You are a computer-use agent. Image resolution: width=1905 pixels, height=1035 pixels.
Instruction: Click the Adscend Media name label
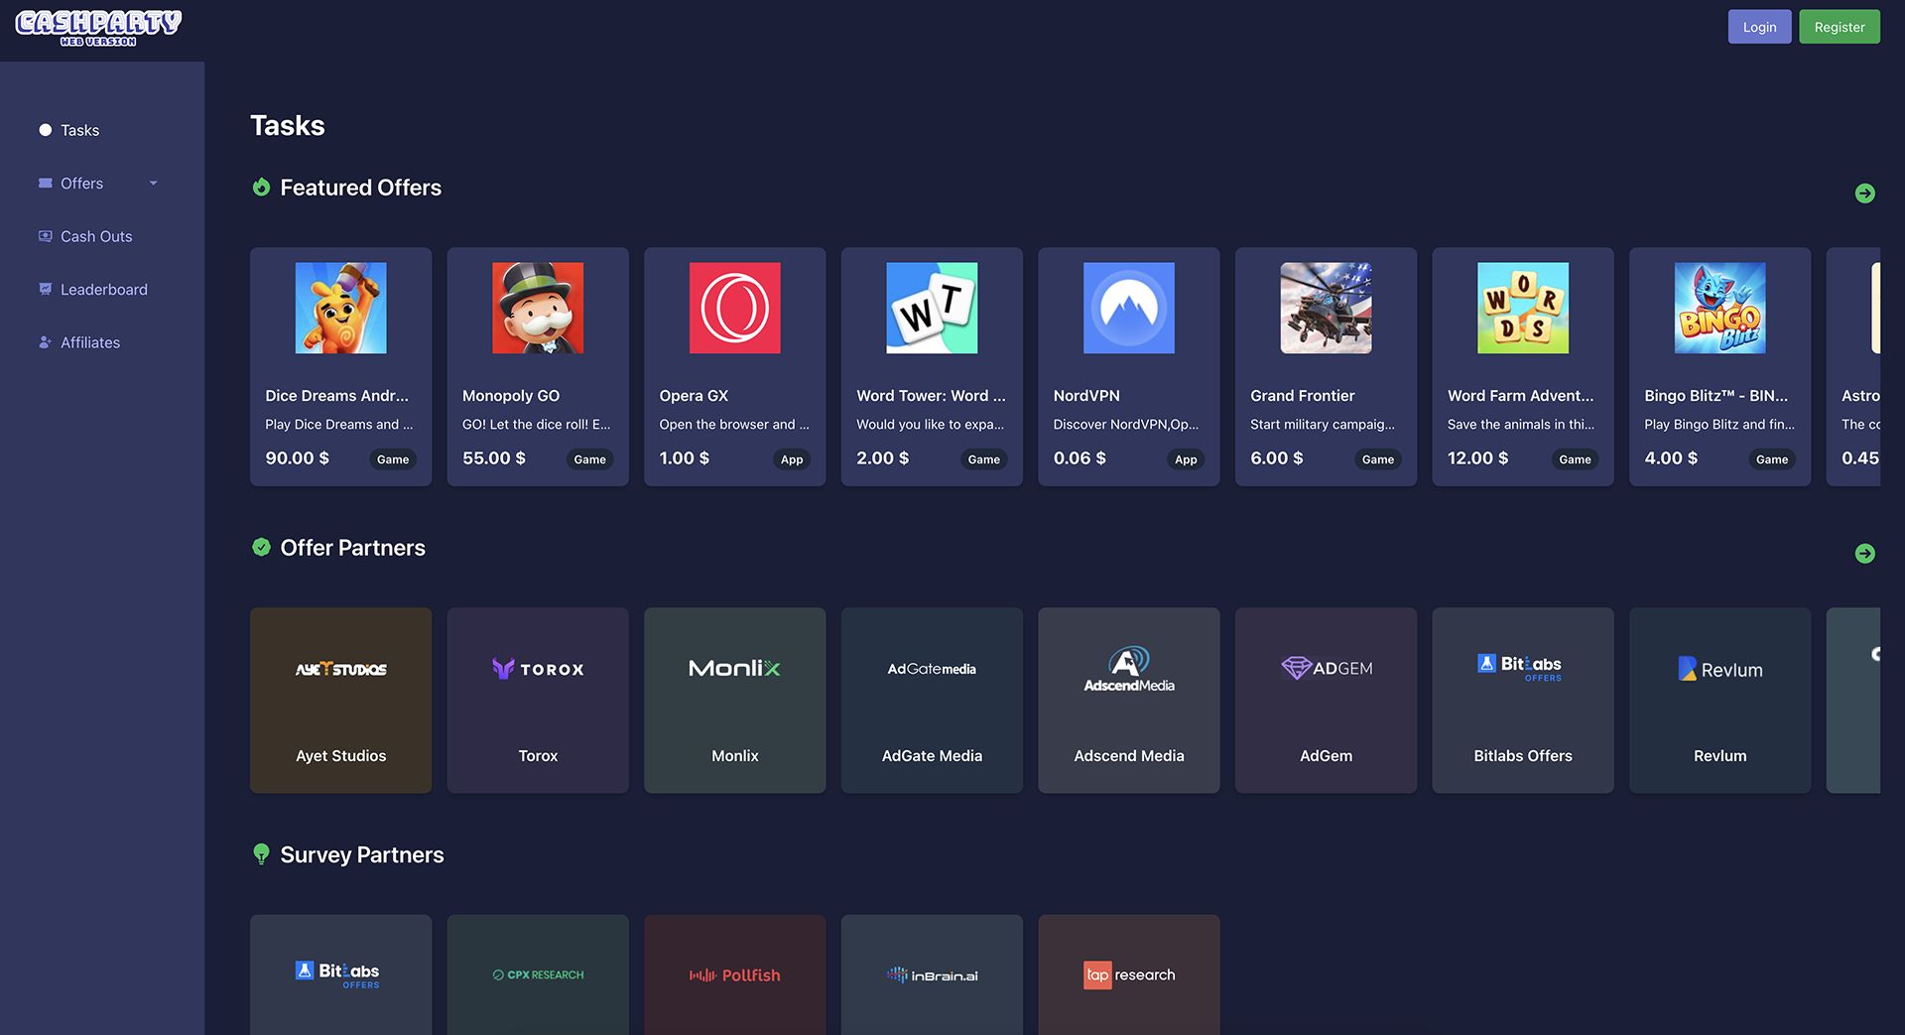[x=1128, y=756]
